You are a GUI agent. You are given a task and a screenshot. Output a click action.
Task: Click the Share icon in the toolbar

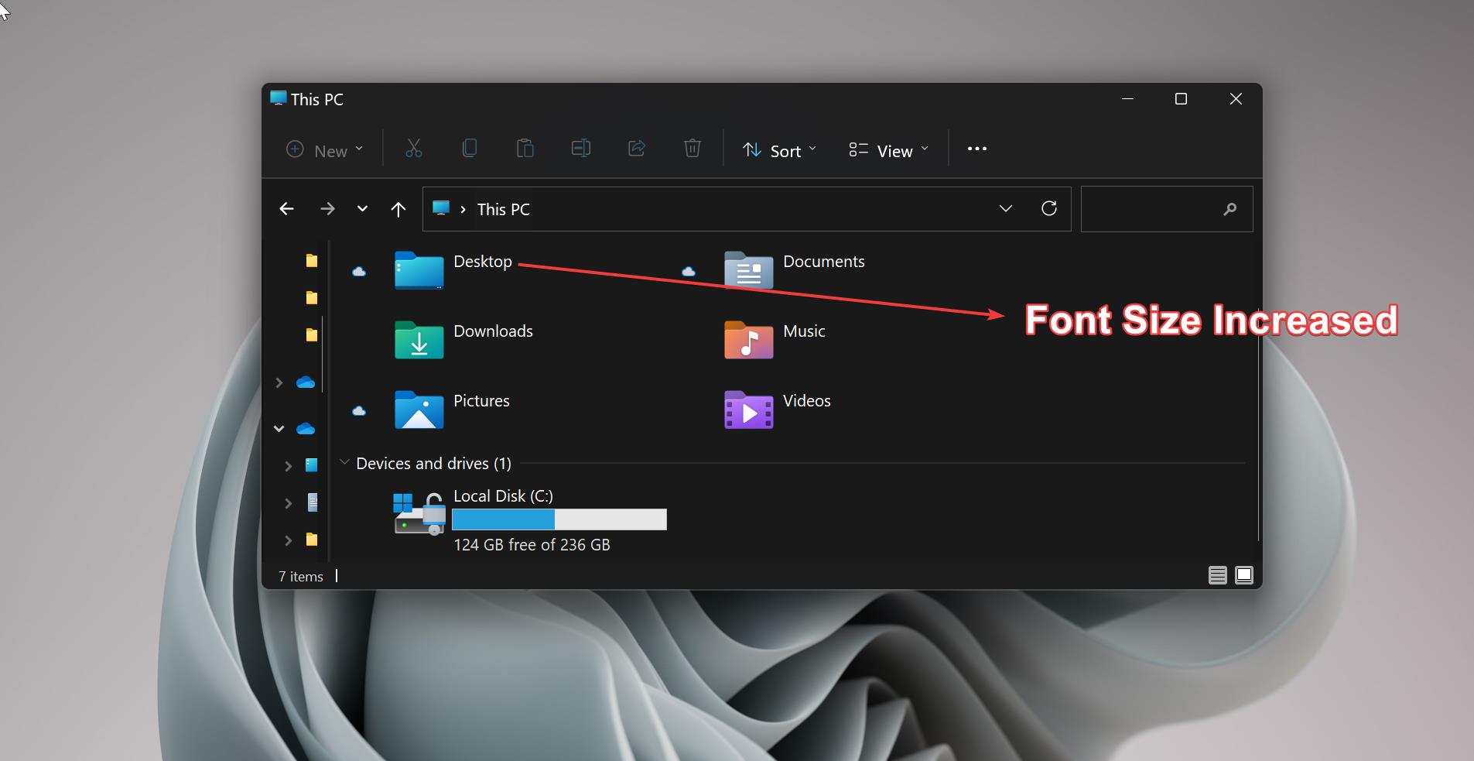[x=636, y=148]
